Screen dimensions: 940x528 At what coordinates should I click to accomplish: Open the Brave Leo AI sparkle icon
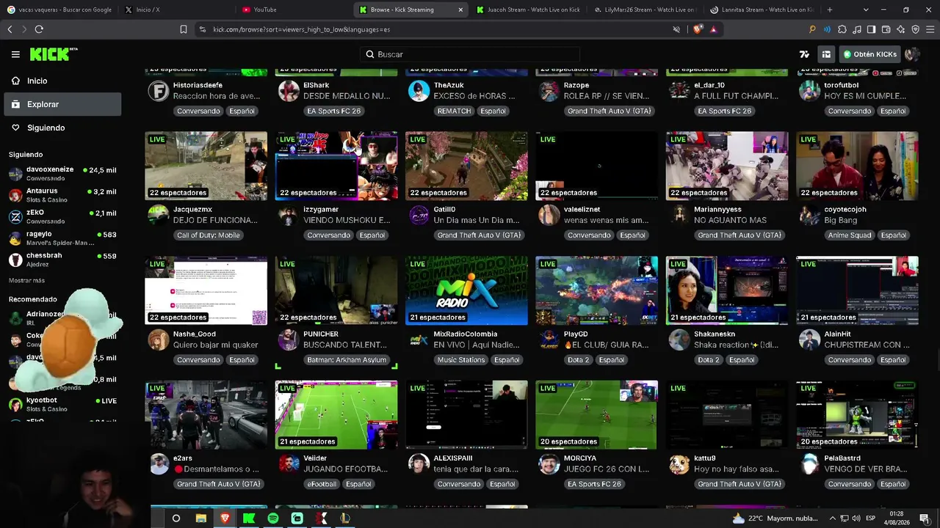[900, 29]
